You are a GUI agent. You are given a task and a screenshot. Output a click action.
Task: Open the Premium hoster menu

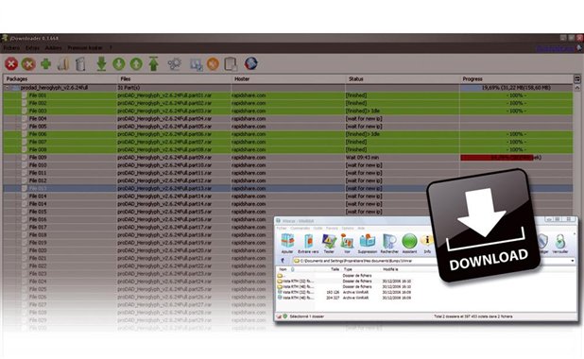coord(85,48)
